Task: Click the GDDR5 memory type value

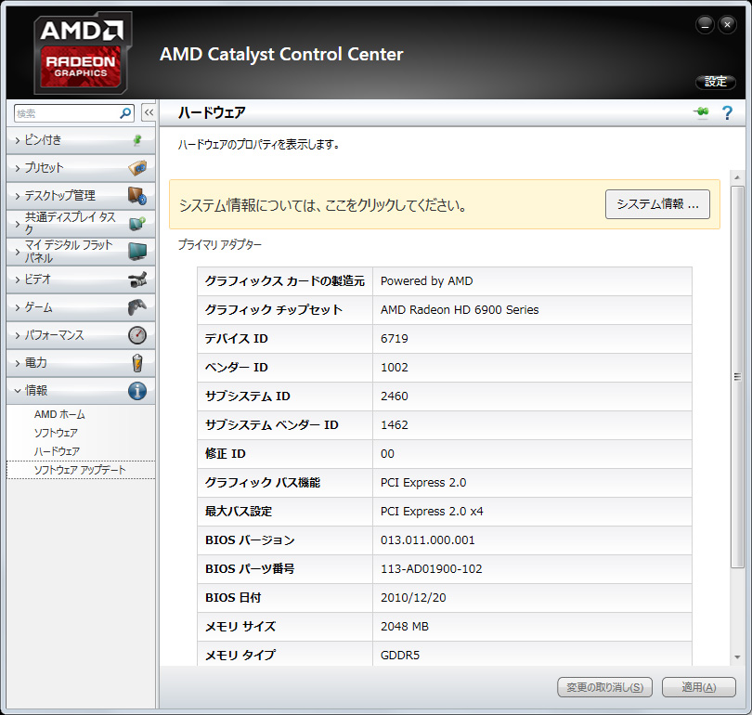Action: click(400, 655)
